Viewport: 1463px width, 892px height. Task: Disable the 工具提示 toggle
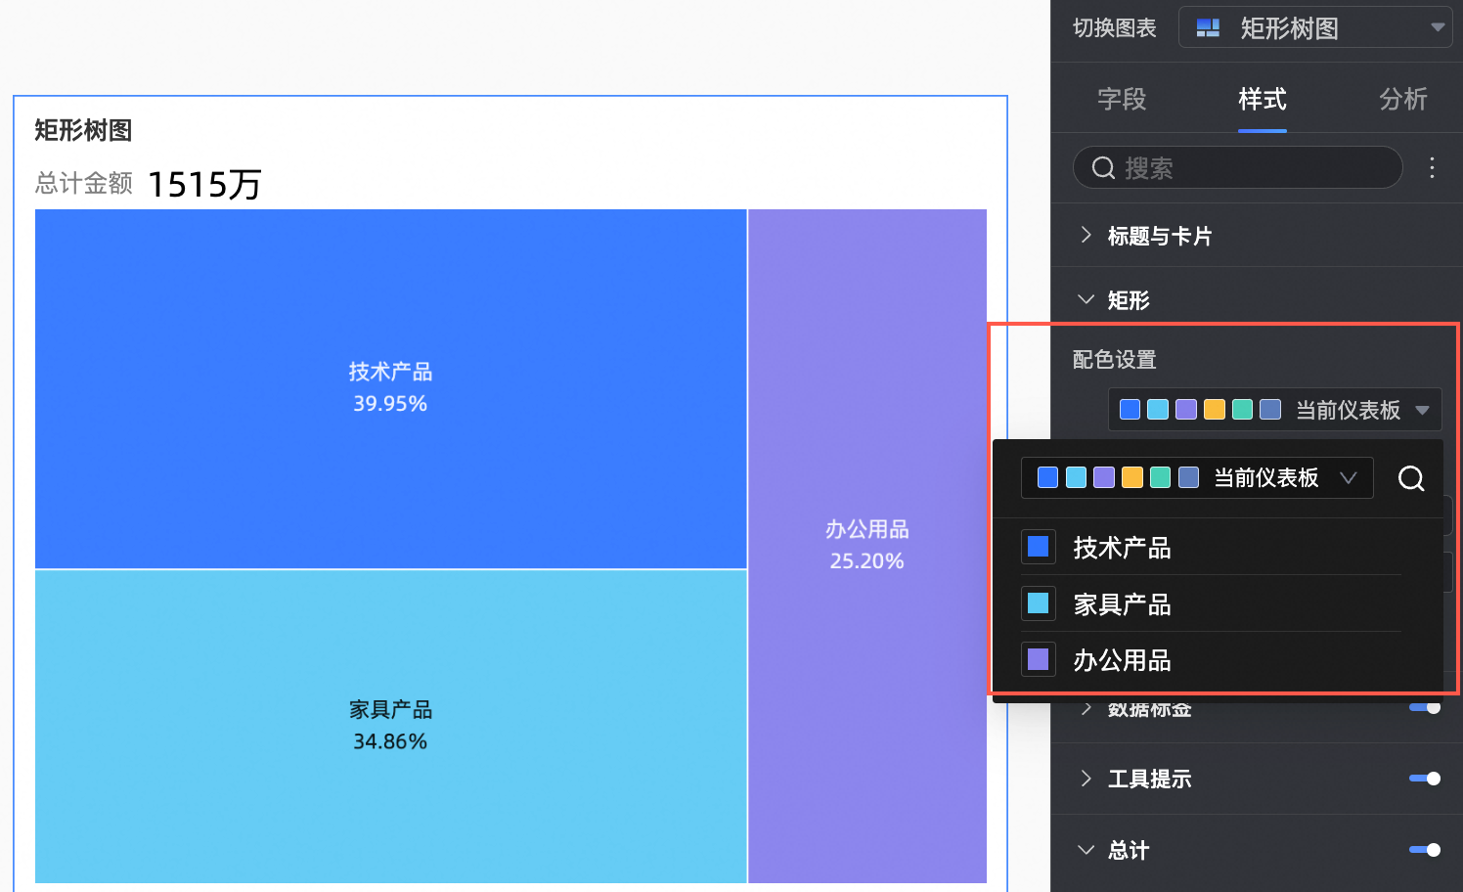(x=1425, y=779)
